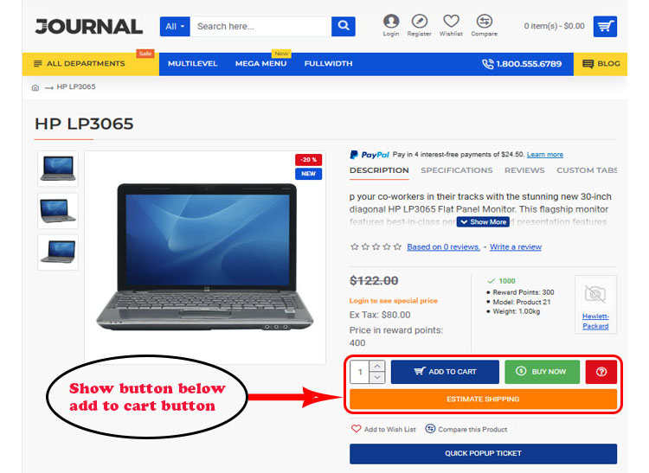Screen dimensions: 649x473
Task: Increase quantity with the up arrow
Action: (377, 366)
